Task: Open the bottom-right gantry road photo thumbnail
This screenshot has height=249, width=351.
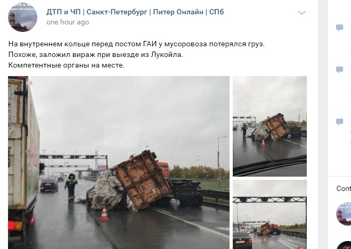Action: pos(270,214)
